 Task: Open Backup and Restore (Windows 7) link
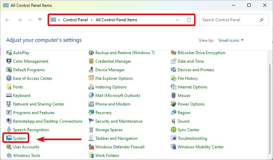point(125,52)
